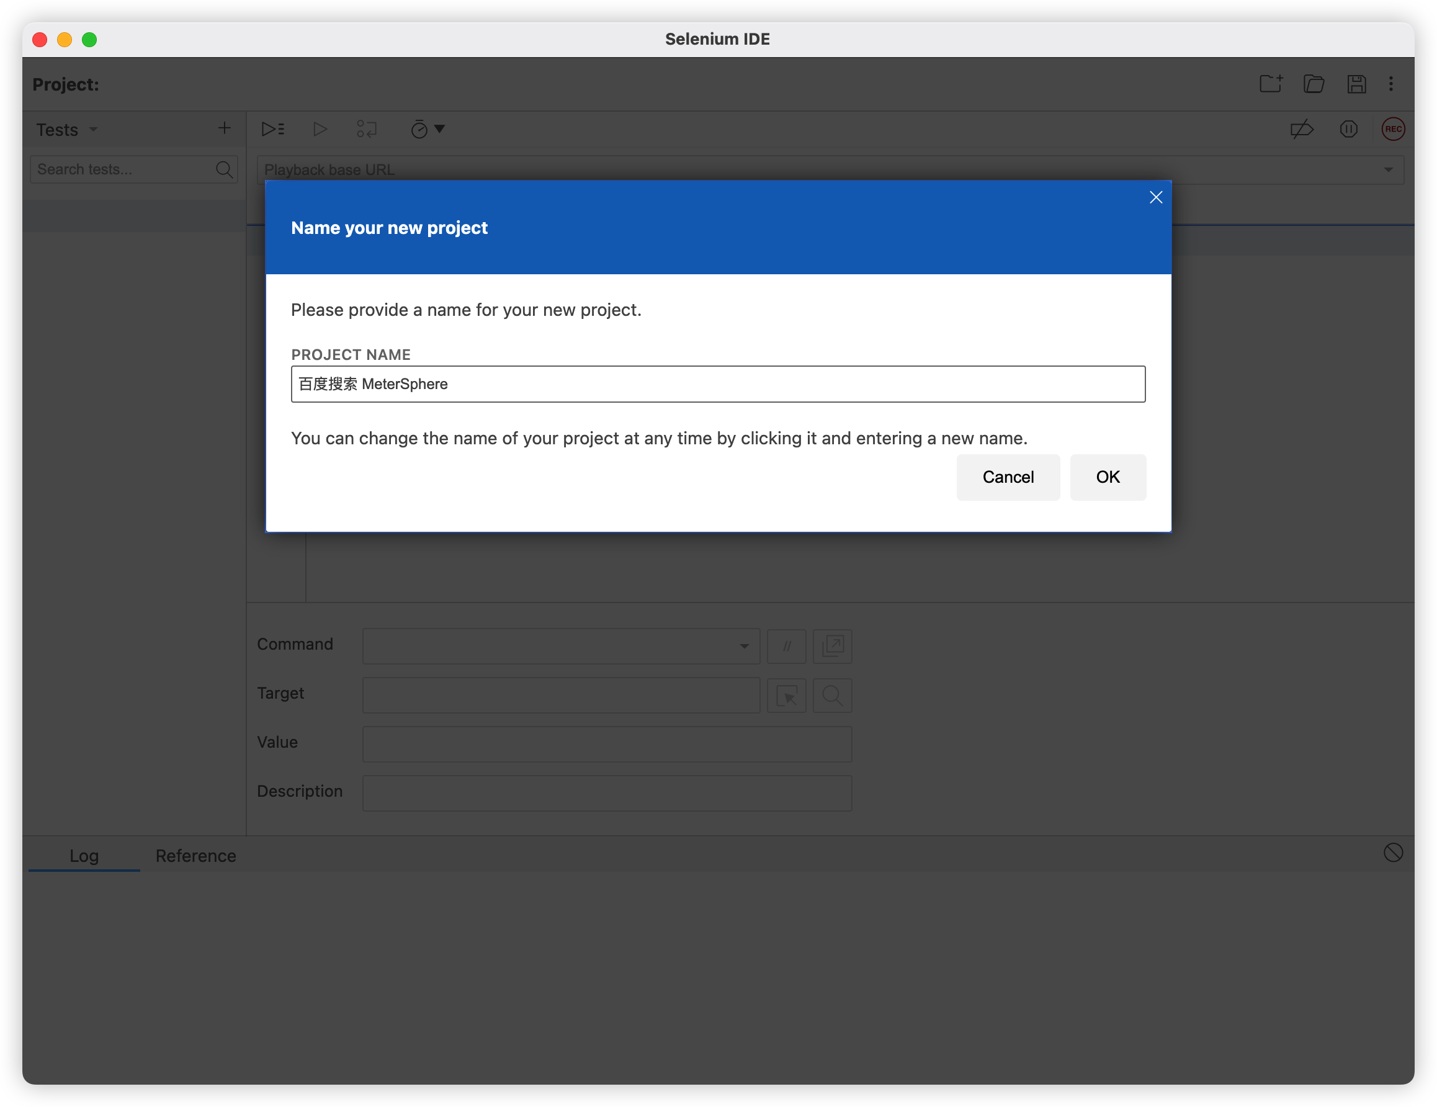Switch to the Reference tab

195,856
